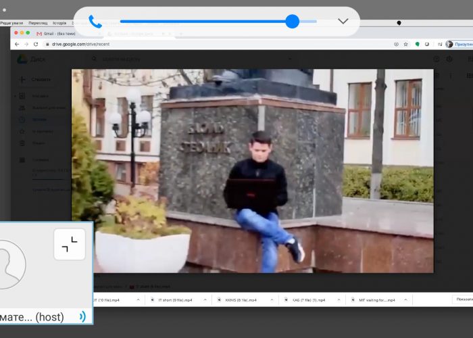The height and width of the screenshot is (338, 473).
Task: Click the host speaking audio indicator
Action: pos(82,316)
